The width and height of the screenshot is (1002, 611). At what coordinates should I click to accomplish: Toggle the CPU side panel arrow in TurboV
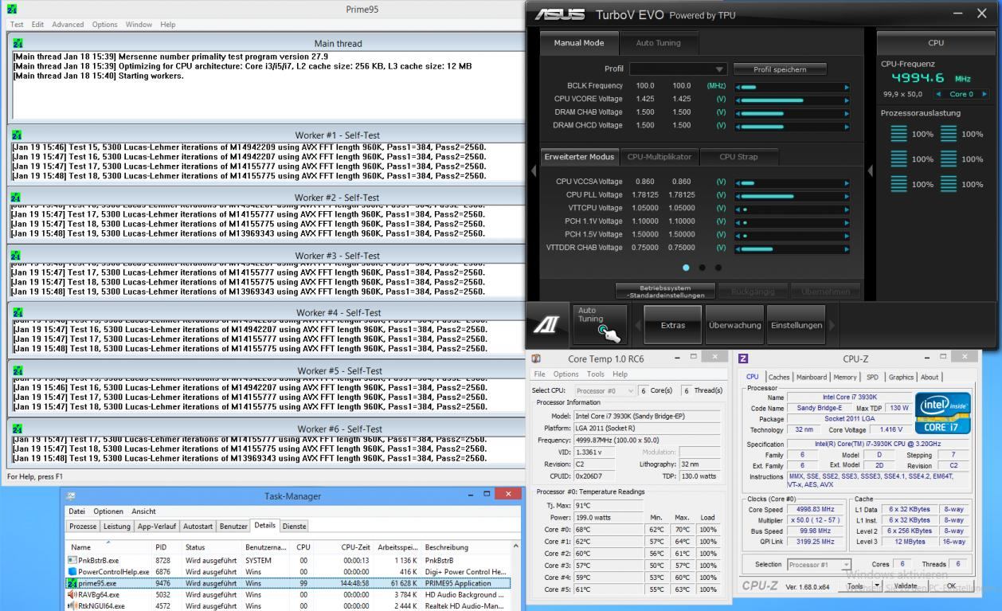tap(870, 170)
